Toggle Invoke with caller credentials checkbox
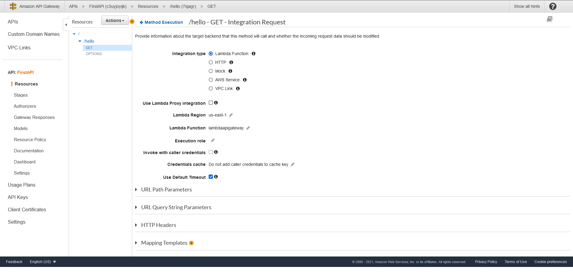Viewport: 573px width, 279px height. click(211, 152)
